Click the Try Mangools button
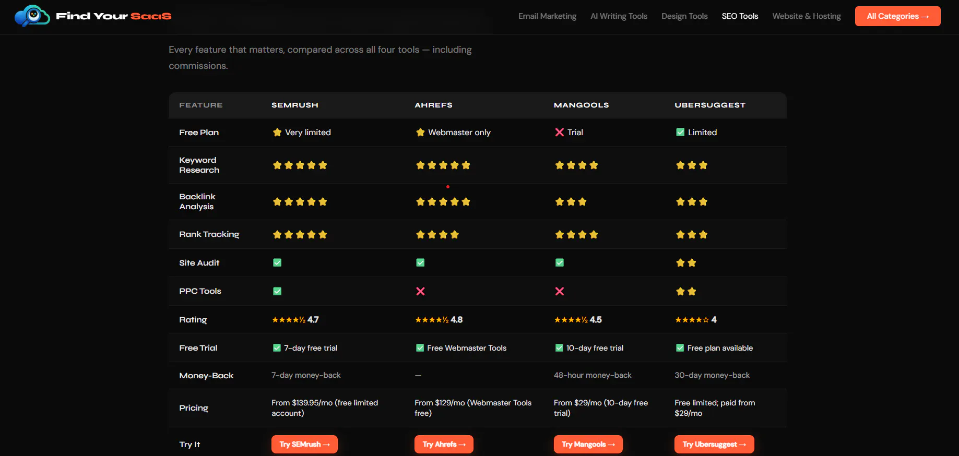959x456 pixels. [x=588, y=445]
